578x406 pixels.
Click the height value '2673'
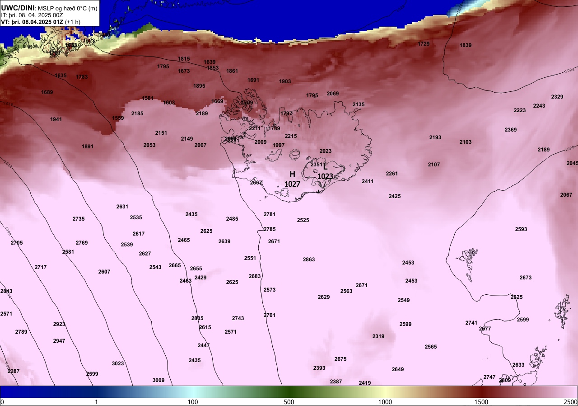(526, 278)
